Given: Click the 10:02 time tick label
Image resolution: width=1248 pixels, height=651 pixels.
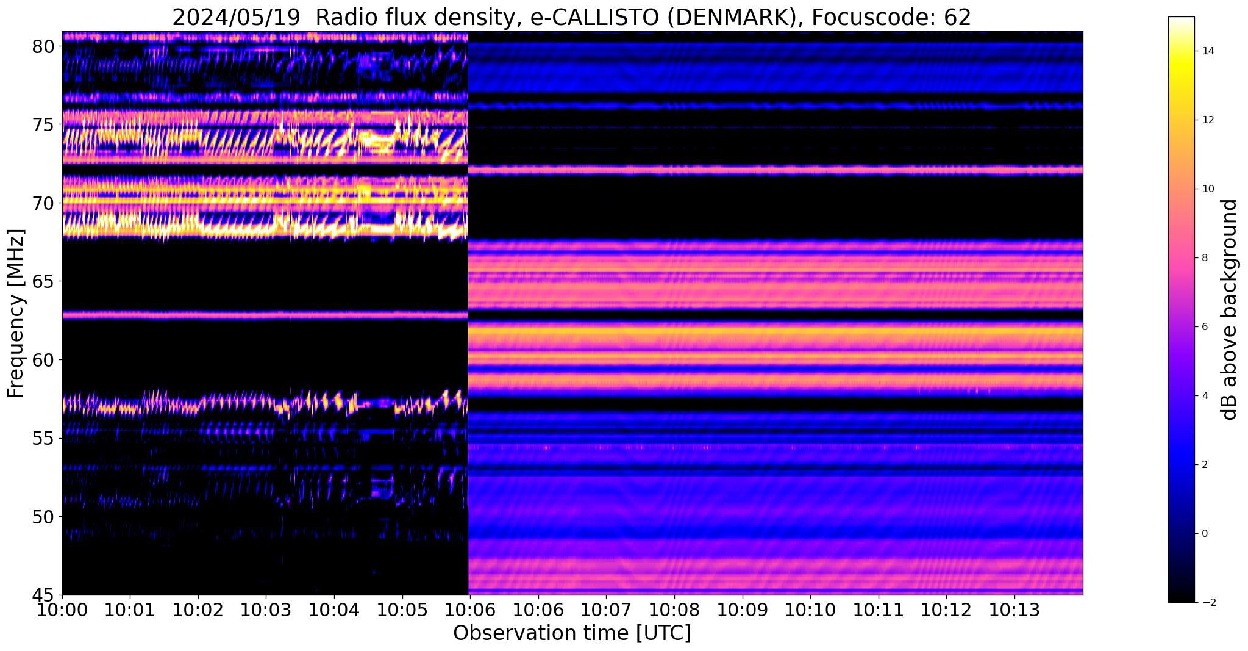Looking at the screenshot, I should 198,610.
